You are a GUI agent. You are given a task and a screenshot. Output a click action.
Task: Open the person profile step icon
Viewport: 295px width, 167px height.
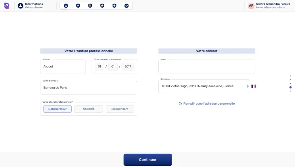(x=66, y=6)
